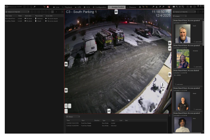Click Amanda's access photo thumbnail

(183, 59)
